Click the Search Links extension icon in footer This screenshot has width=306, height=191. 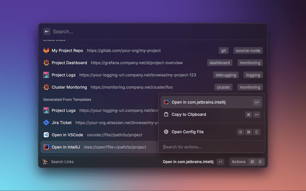click(45, 162)
